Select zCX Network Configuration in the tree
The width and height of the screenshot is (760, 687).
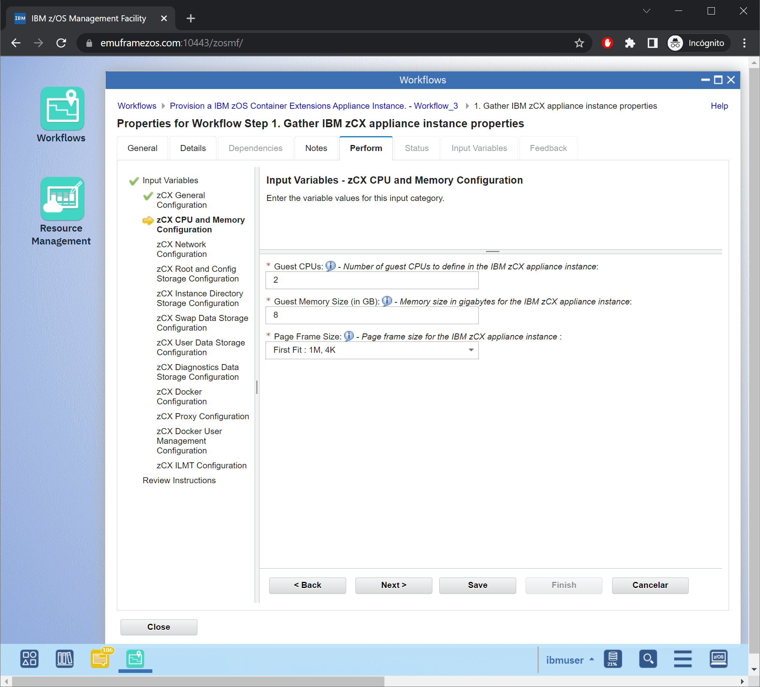tap(181, 249)
